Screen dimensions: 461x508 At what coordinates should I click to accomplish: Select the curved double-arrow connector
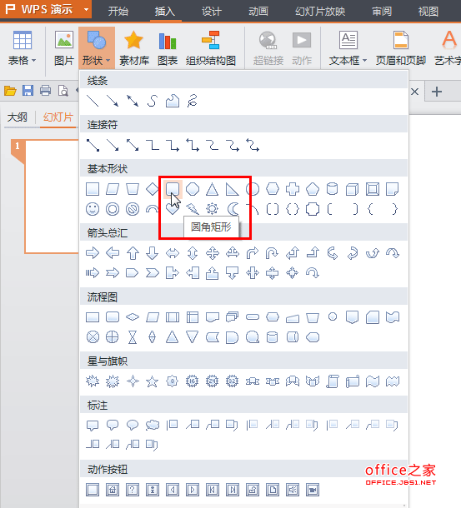tap(253, 145)
